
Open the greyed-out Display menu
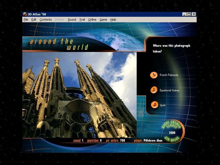60,20
